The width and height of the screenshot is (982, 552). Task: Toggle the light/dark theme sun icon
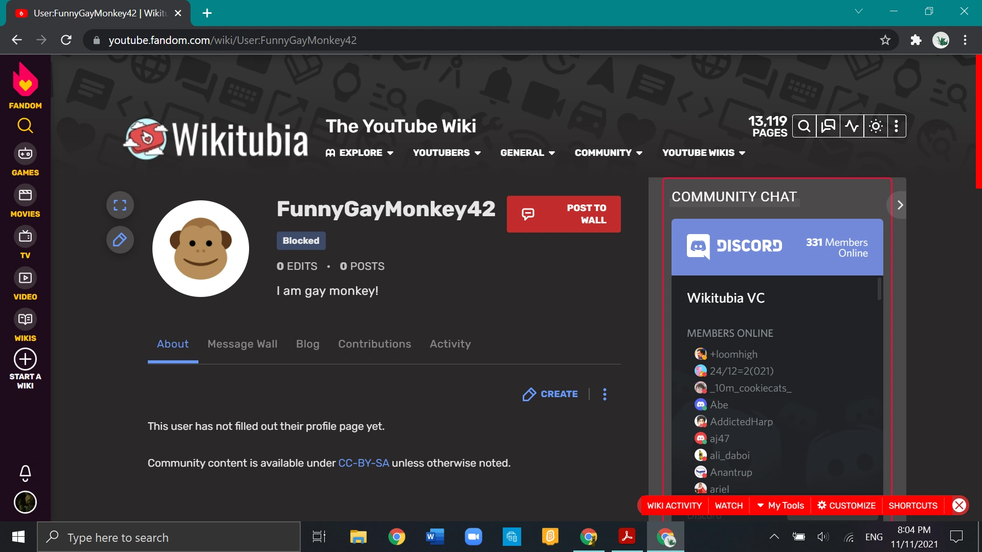876,126
